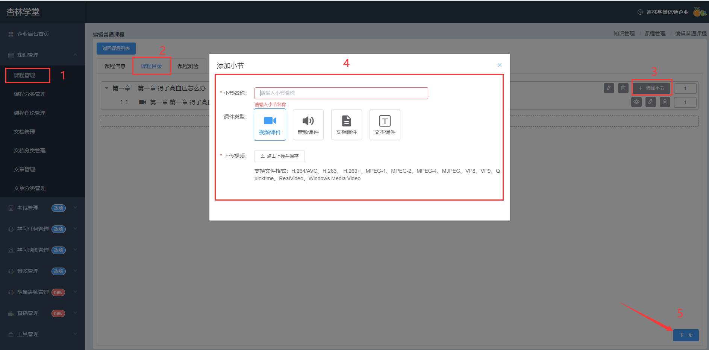This screenshot has height=350, width=709.
Task: Choose the 文本课件 text courseware type
Action: coord(385,125)
